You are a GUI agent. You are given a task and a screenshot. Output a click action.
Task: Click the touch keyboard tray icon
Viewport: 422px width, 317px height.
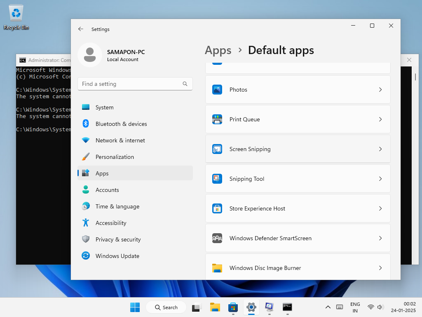click(x=340, y=307)
